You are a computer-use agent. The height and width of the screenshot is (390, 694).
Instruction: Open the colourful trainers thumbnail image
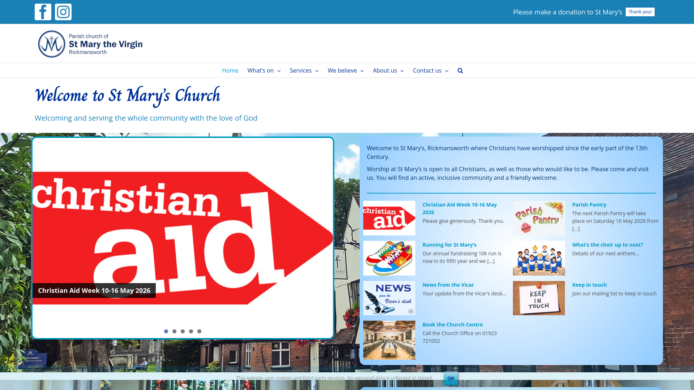(x=389, y=258)
